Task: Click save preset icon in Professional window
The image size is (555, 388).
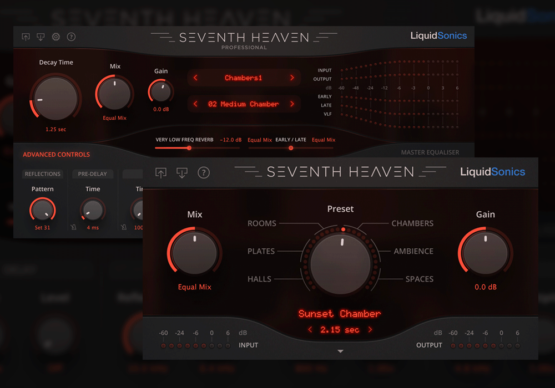Action: click(41, 37)
